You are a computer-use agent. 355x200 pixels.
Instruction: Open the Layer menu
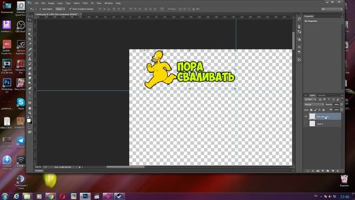point(60,3)
